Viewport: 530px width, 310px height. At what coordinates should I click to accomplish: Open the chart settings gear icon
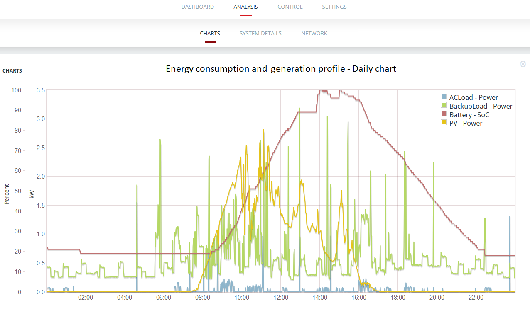[523, 64]
